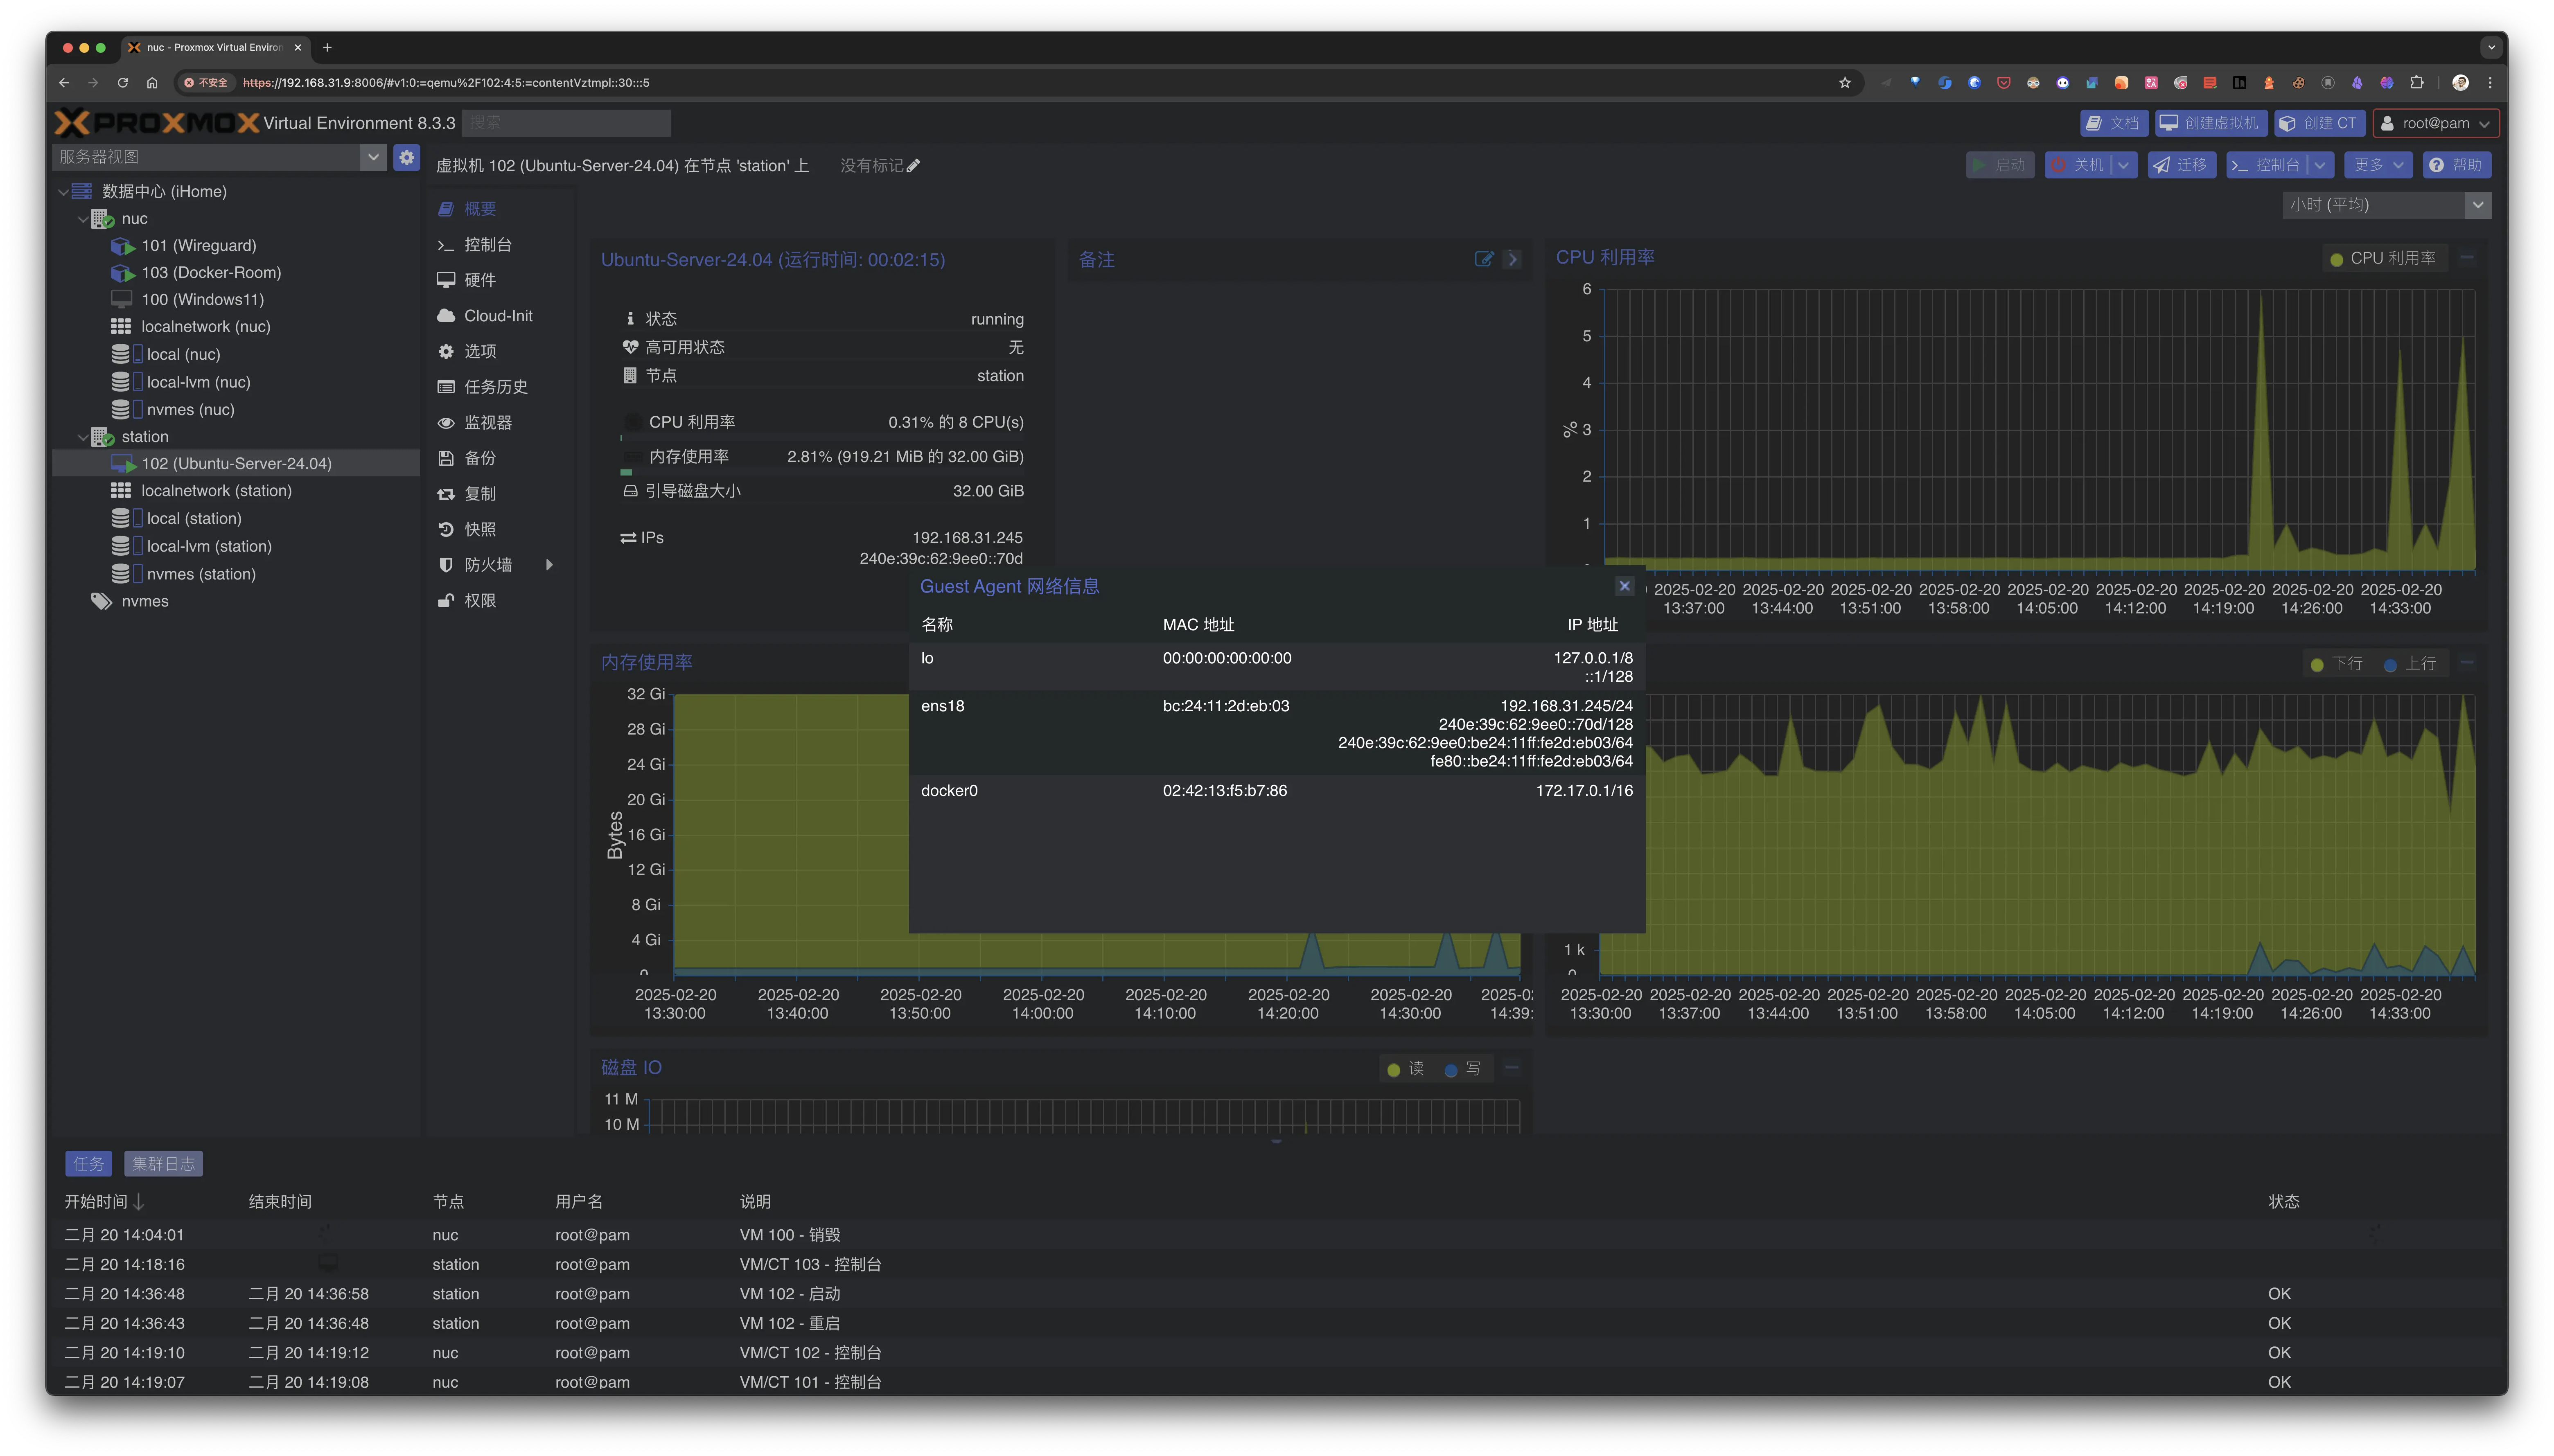Viewport: 2554px width, 1456px height.
Task: Collapse the station node tree
Action: (83, 437)
